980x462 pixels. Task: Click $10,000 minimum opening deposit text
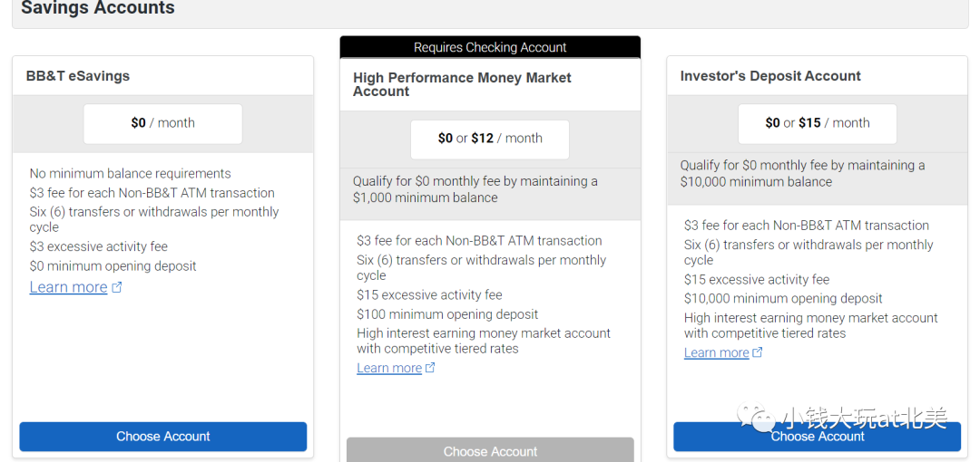coord(783,298)
